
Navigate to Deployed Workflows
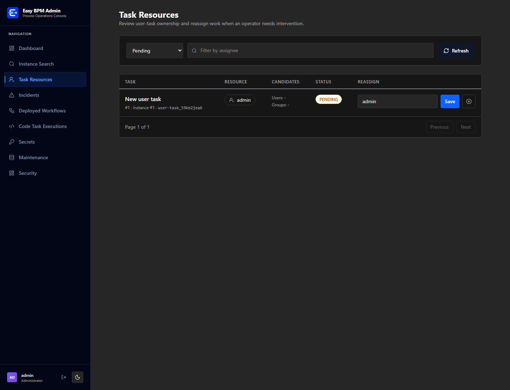click(x=45, y=111)
